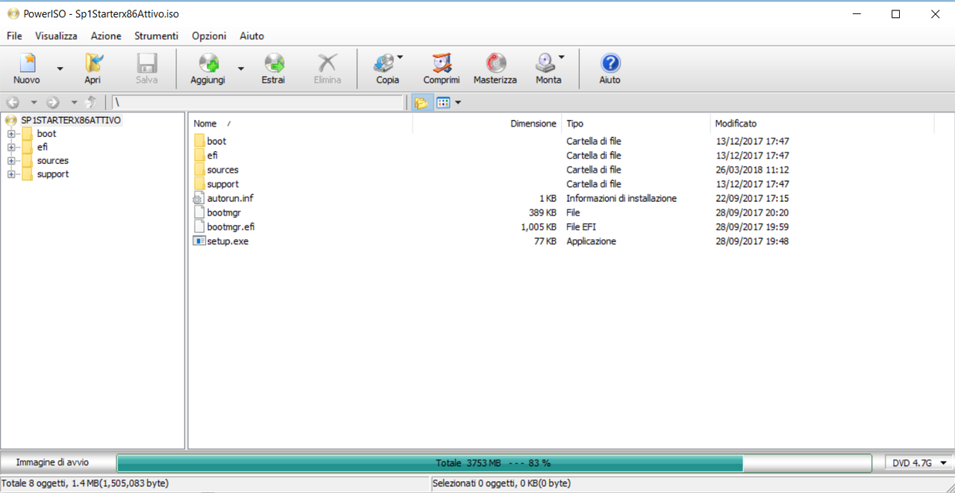The width and height of the screenshot is (955, 493).
Task: Open the File menu
Action: (14, 36)
